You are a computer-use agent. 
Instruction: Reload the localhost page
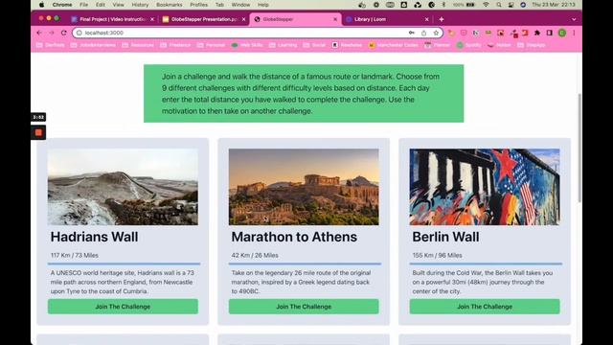(x=64, y=33)
